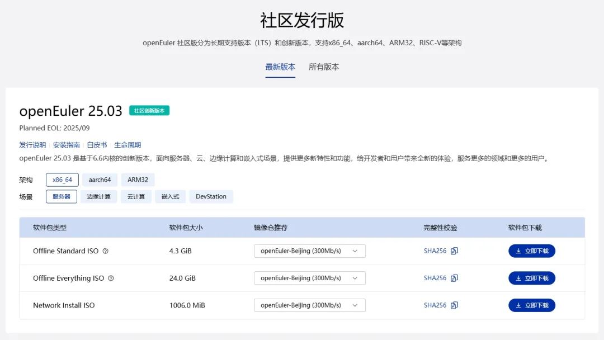Click the 社区创新版本 badge
The image size is (604, 340).
click(x=149, y=111)
